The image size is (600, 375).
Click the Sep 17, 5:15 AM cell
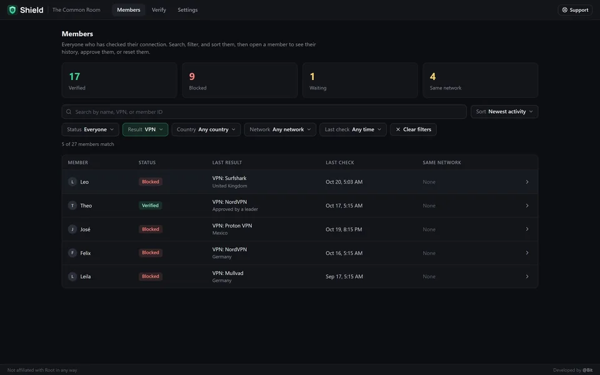click(344, 276)
